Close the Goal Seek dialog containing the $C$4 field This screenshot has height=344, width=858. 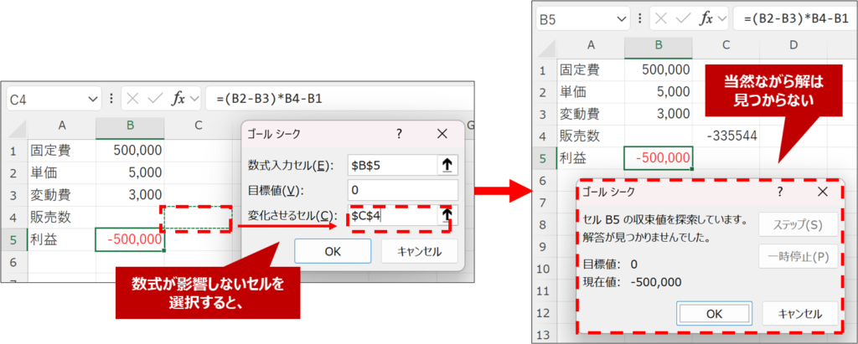[x=442, y=134]
